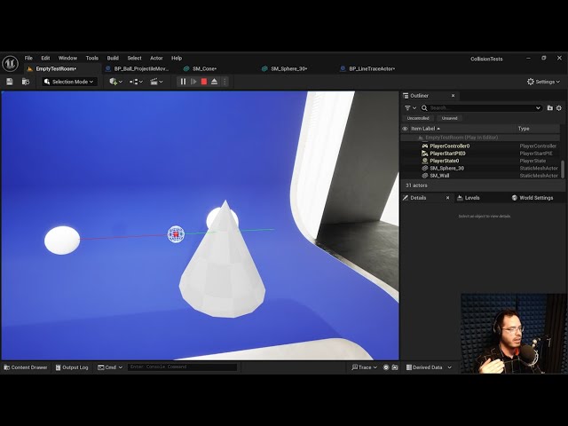
Task: Open the Settings dropdown at top right
Action: 543,82
